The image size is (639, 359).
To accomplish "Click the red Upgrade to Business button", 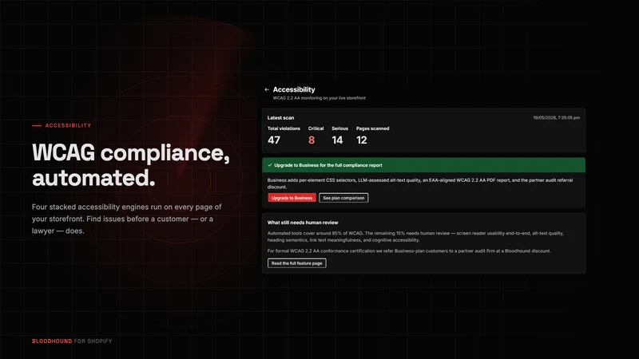I will click(x=292, y=198).
